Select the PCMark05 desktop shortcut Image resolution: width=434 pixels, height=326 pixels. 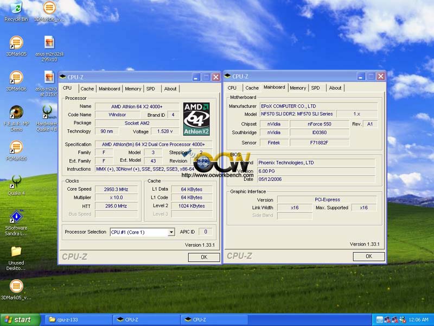(16, 151)
